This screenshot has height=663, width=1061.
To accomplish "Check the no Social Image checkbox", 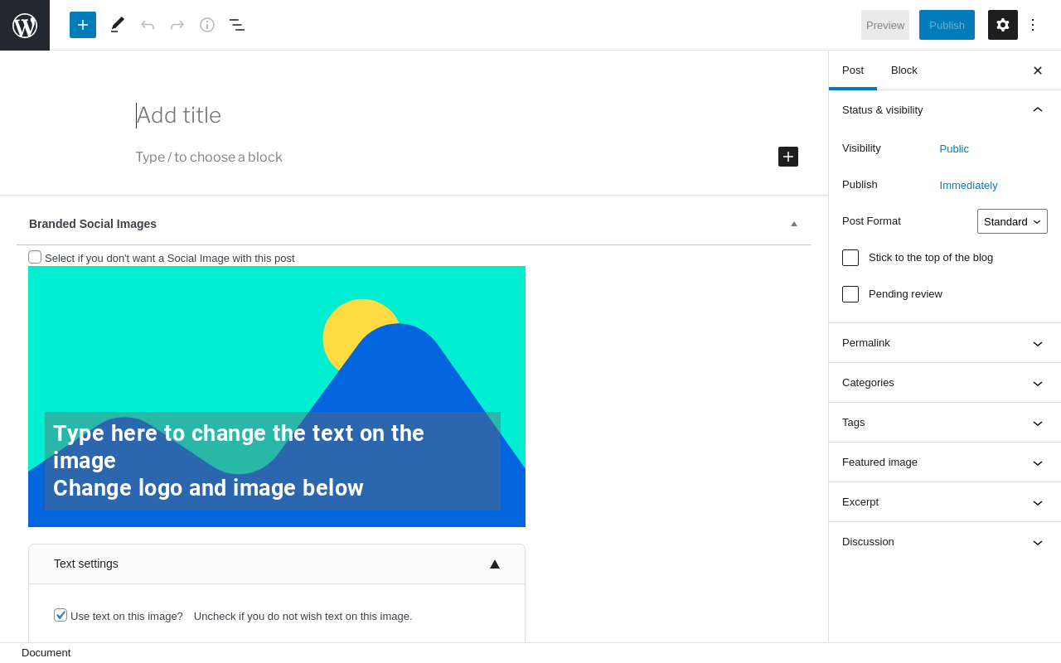I will (x=35, y=257).
